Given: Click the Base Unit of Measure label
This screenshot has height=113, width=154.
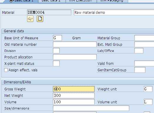Looking at the screenshot, I should point(21,38).
